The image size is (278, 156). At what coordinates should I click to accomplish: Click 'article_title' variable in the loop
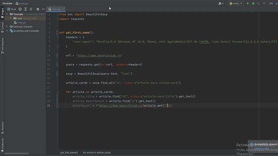83,96
